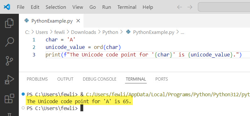Image resolution: width=250 pixels, height=116 pixels.
Task: Go back using the left arrow
Action: click(180, 7)
